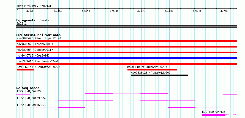Image resolution: width=245 pixels, height=118 pixels.
Task: Open the ITPR1|NM_002222 transcript label
Action: tap(29, 91)
